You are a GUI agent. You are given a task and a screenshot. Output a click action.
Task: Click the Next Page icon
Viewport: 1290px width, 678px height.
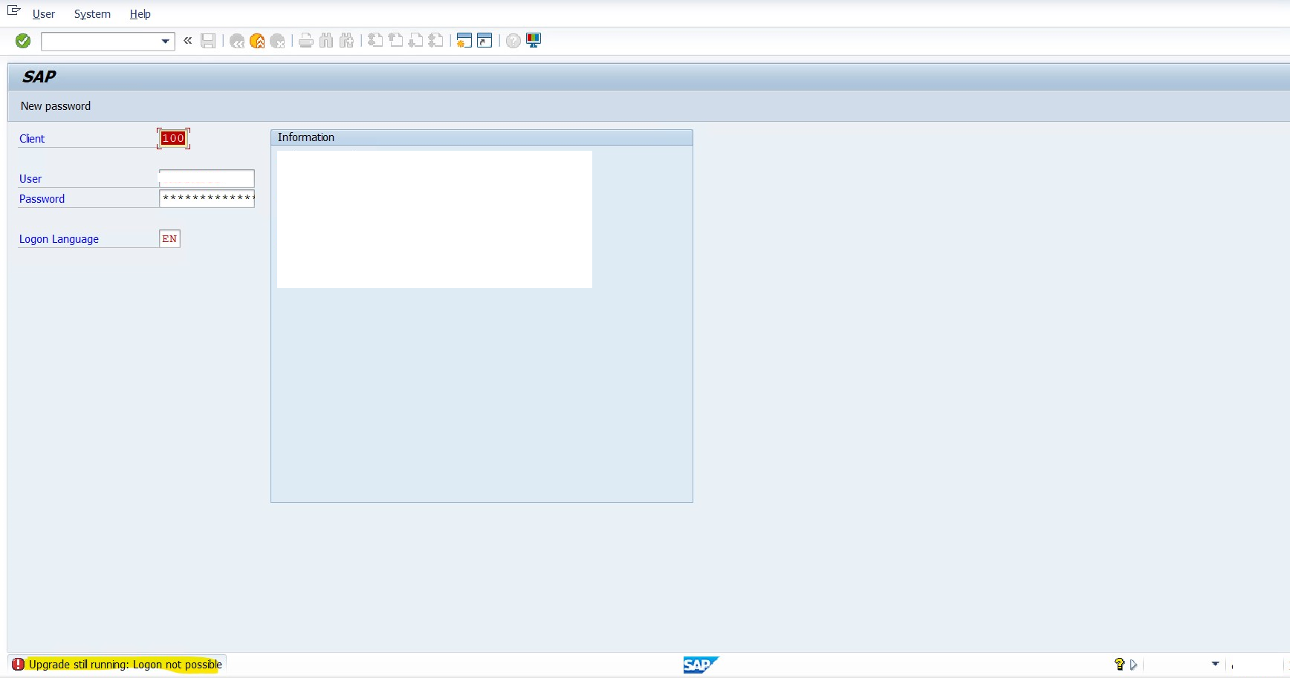click(415, 41)
